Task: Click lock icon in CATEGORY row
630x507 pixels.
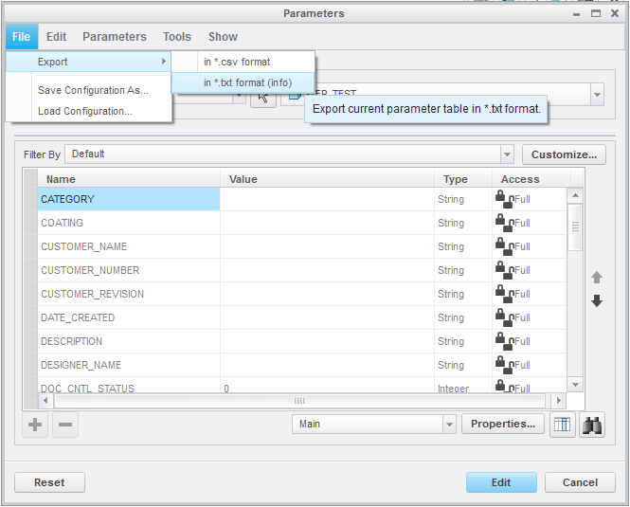Action: pyautogui.click(x=504, y=199)
